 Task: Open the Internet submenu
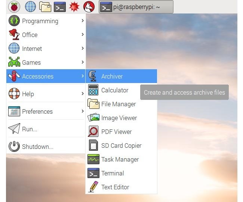[46, 48]
